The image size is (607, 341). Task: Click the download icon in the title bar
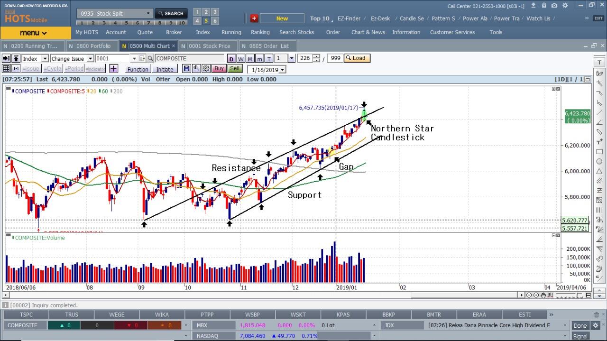pos(534,6)
